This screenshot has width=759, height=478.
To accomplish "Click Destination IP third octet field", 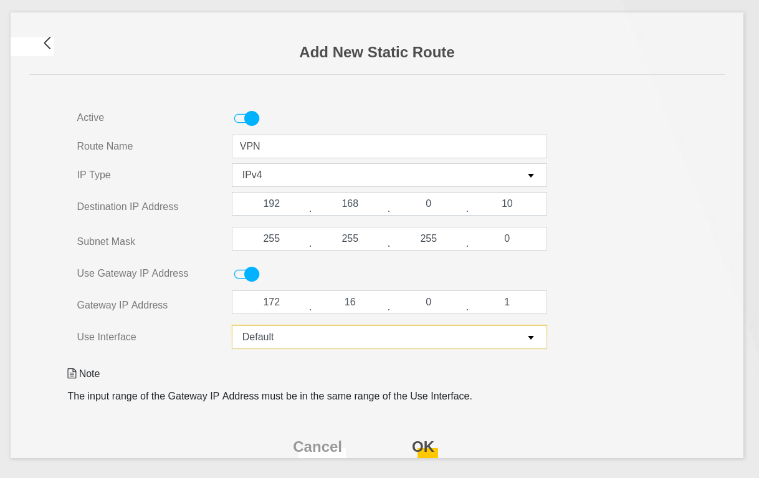I will [x=428, y=204].
